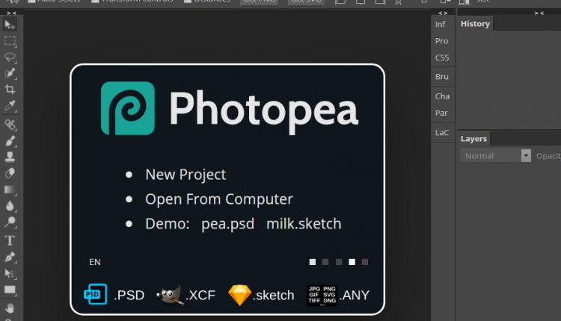Select the Rectangle Select tool
561x321 pixels.
pos(10,41)
